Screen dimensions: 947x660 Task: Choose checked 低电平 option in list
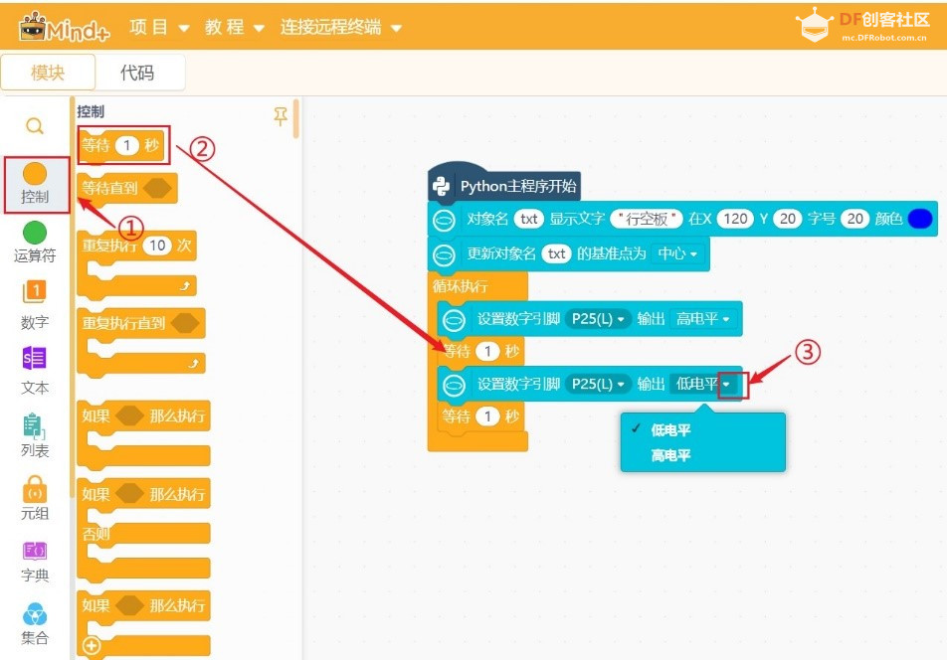click(670, 430)
